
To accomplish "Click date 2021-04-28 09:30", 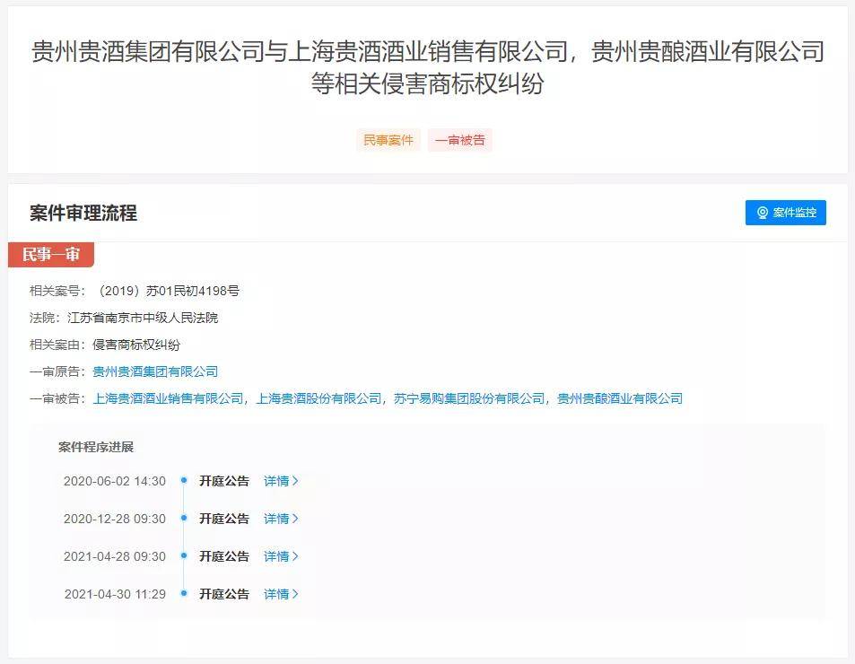I will [x=115, y=556].
